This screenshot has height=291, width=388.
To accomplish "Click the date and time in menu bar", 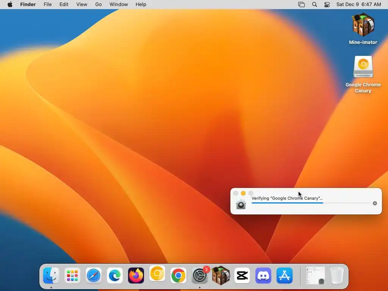I will pyautogui.click(x=358, y=5).
